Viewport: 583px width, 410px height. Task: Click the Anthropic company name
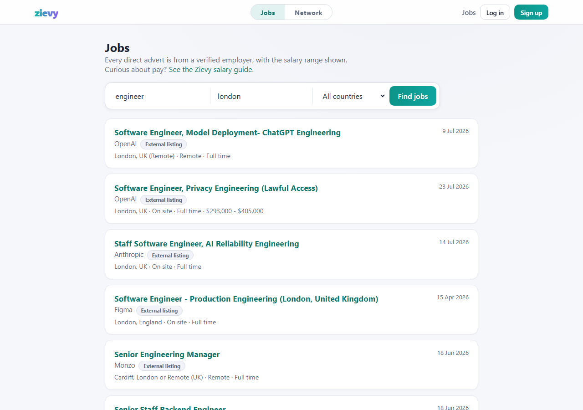point(129,255)
